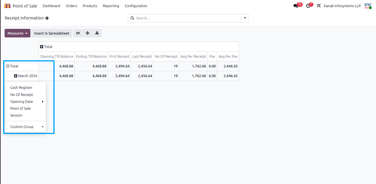Open the Receipt Information gear settings
Screen dimensions: 376x184
point(47,18)
